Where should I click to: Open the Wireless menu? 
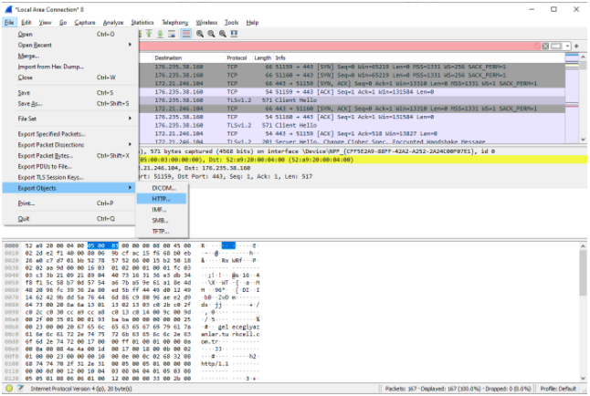[x=206, y=23]
